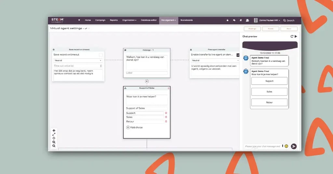Edit the Retour choice field
333x174 pixels.
(145, 122)
